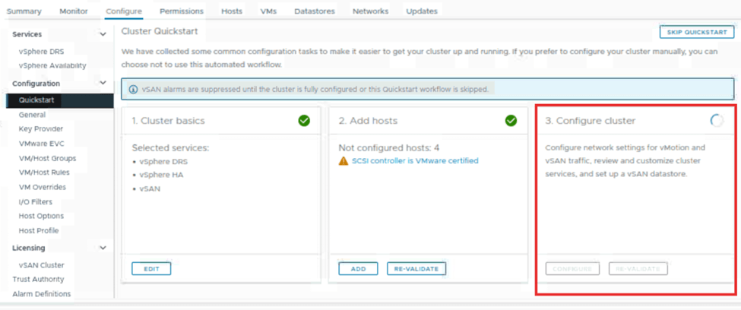This screenshot has width=741, height=310.
Task: Open SCSI controller is VMware certified link
Action: pyautogui.click(x=415, y=161)
